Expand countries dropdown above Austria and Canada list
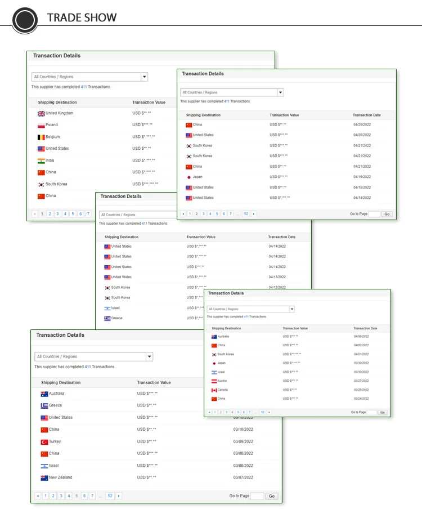 291,309
